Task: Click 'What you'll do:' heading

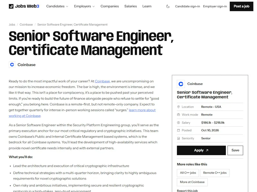Action: pyautogui.click(x=21, y=157)
